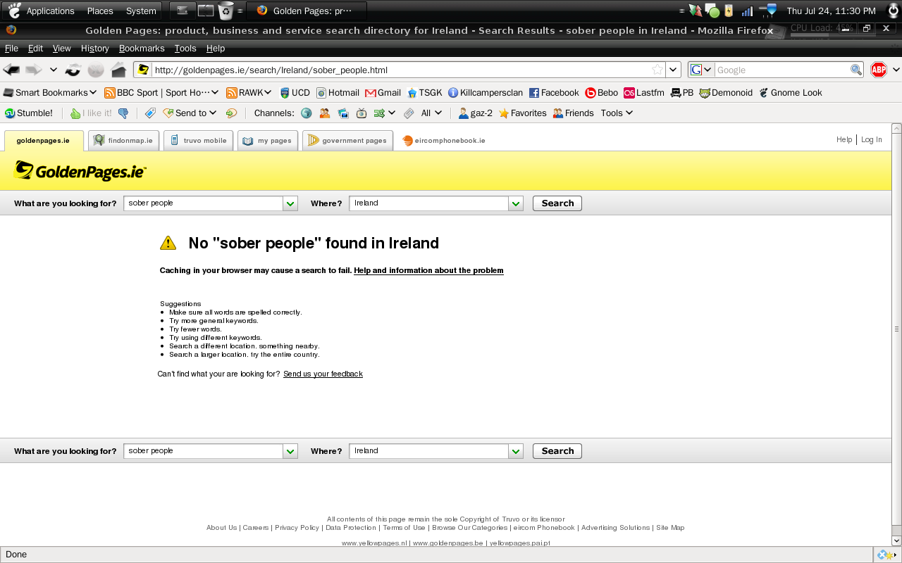This screenshot has height=563, width=902.
Task: Open the Facebook bookmark
Action: point(554,93)
